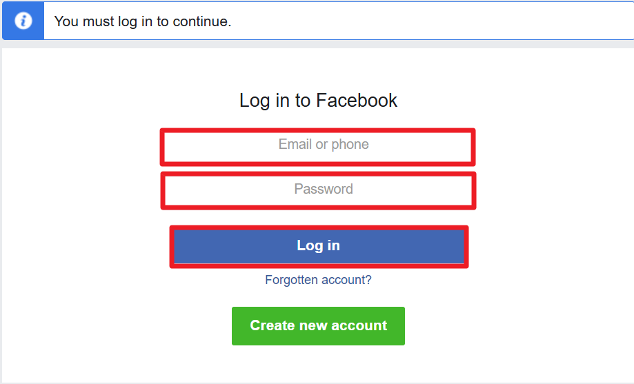This screenshot has width=634, height=384.
Task: Choose the Create new account option
Action: 318,325
